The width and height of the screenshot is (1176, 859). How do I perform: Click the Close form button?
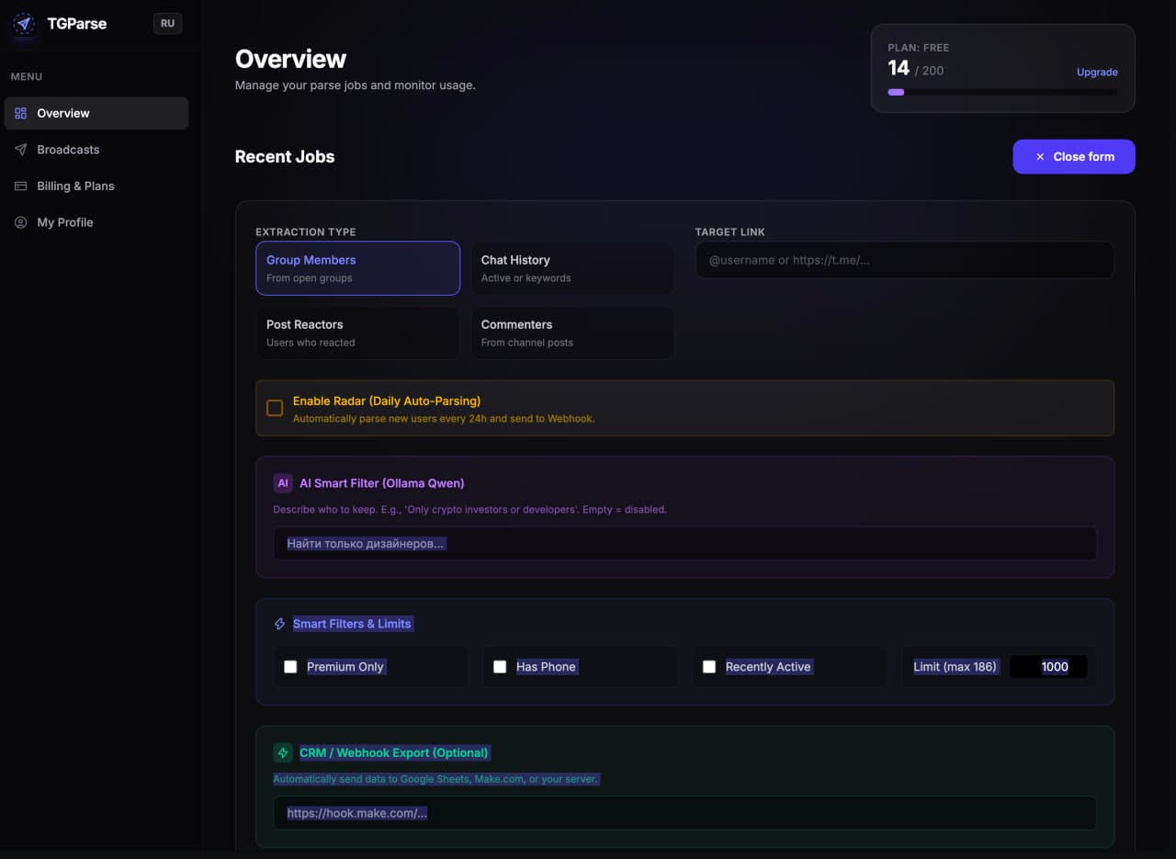[x=1074, y=156]
